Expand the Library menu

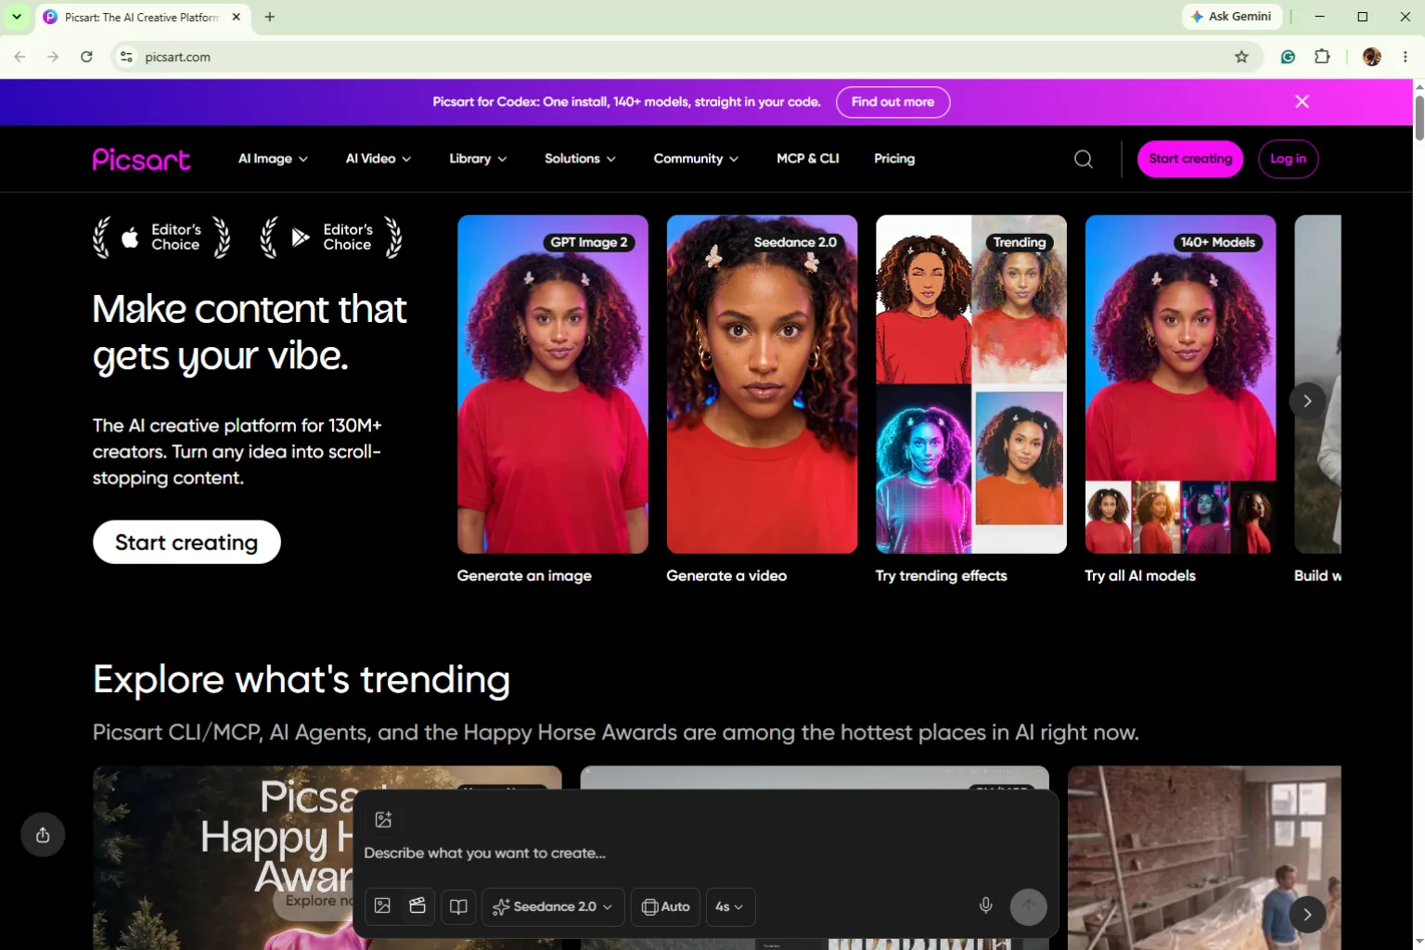(x=478, y=159)
